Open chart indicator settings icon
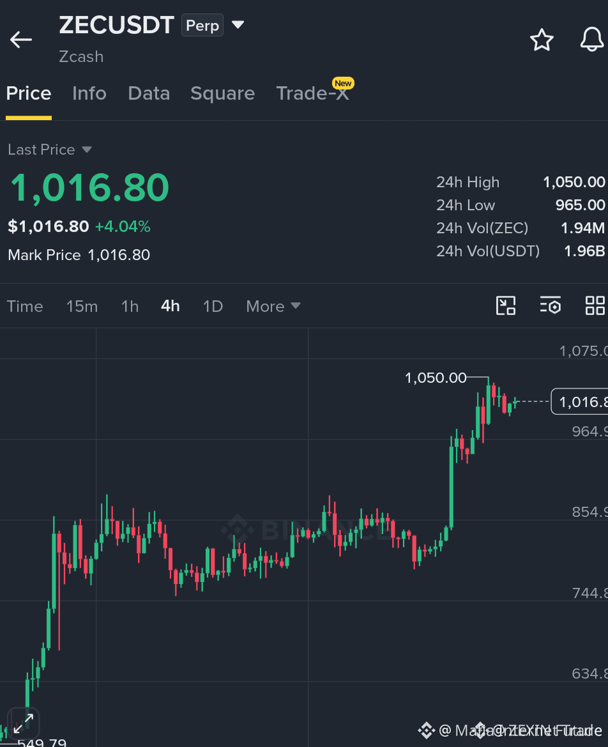The image size is (608, 747). [x=551, y=305]
